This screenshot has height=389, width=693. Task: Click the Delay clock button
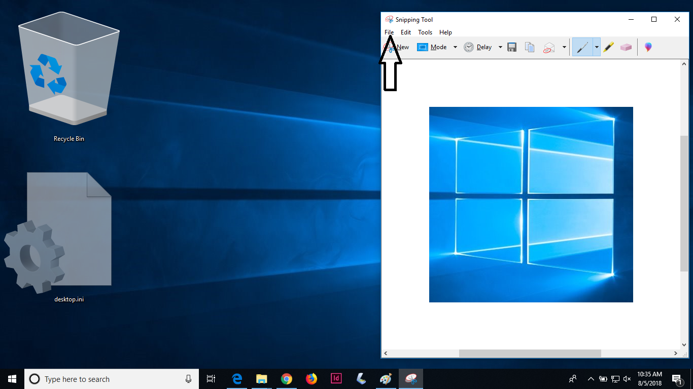tap(477, 47)
